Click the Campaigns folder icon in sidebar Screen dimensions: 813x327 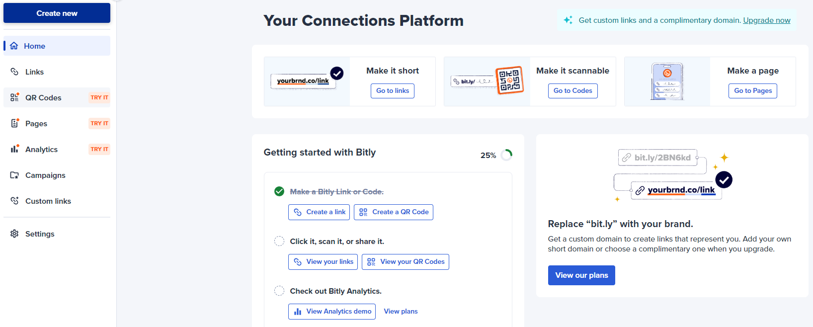tap(14, 175)
